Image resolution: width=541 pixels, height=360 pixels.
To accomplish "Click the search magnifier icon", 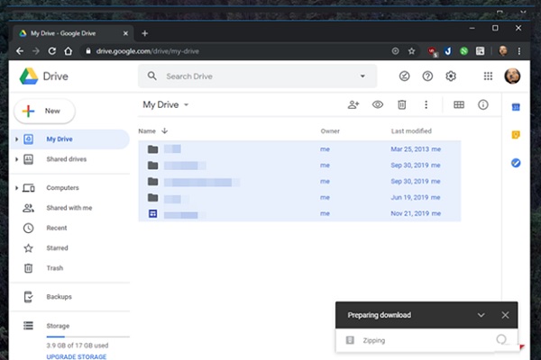I will pyautogui.click(x=151, y=76).
